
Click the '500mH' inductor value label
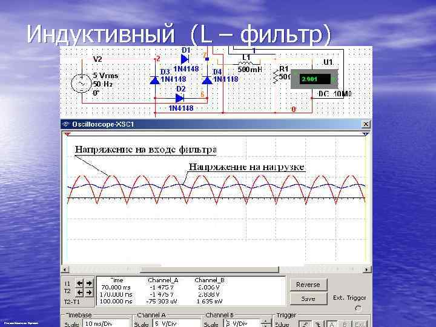point(249,70)
